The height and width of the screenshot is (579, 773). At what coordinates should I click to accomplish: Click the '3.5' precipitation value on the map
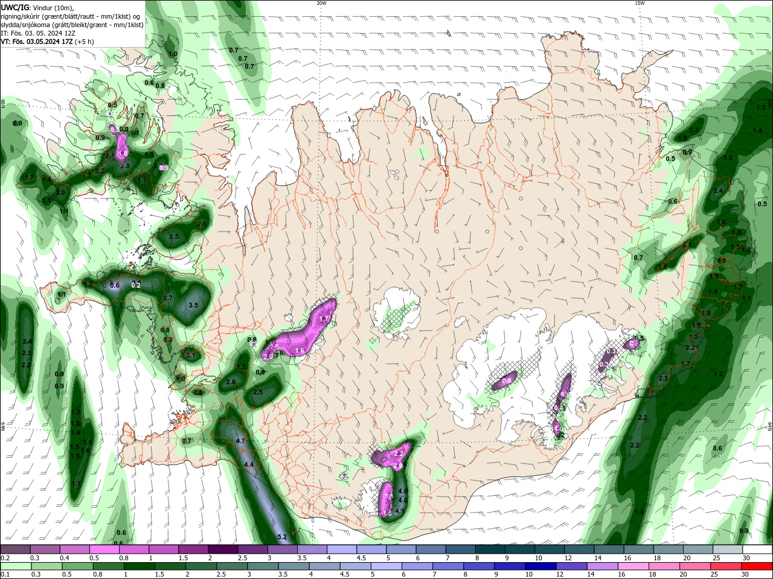click(x=193, y=305)
